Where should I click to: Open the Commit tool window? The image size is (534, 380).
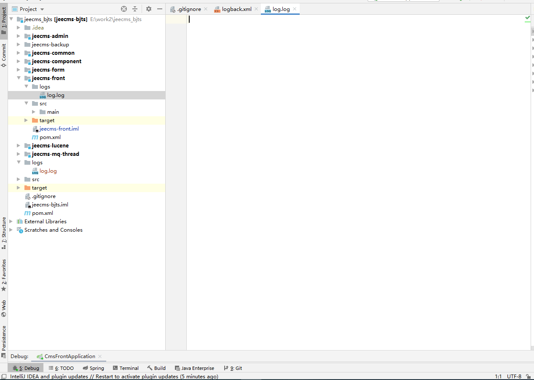pos(4,55)
